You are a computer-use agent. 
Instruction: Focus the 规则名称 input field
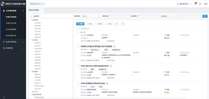[120, 16]
